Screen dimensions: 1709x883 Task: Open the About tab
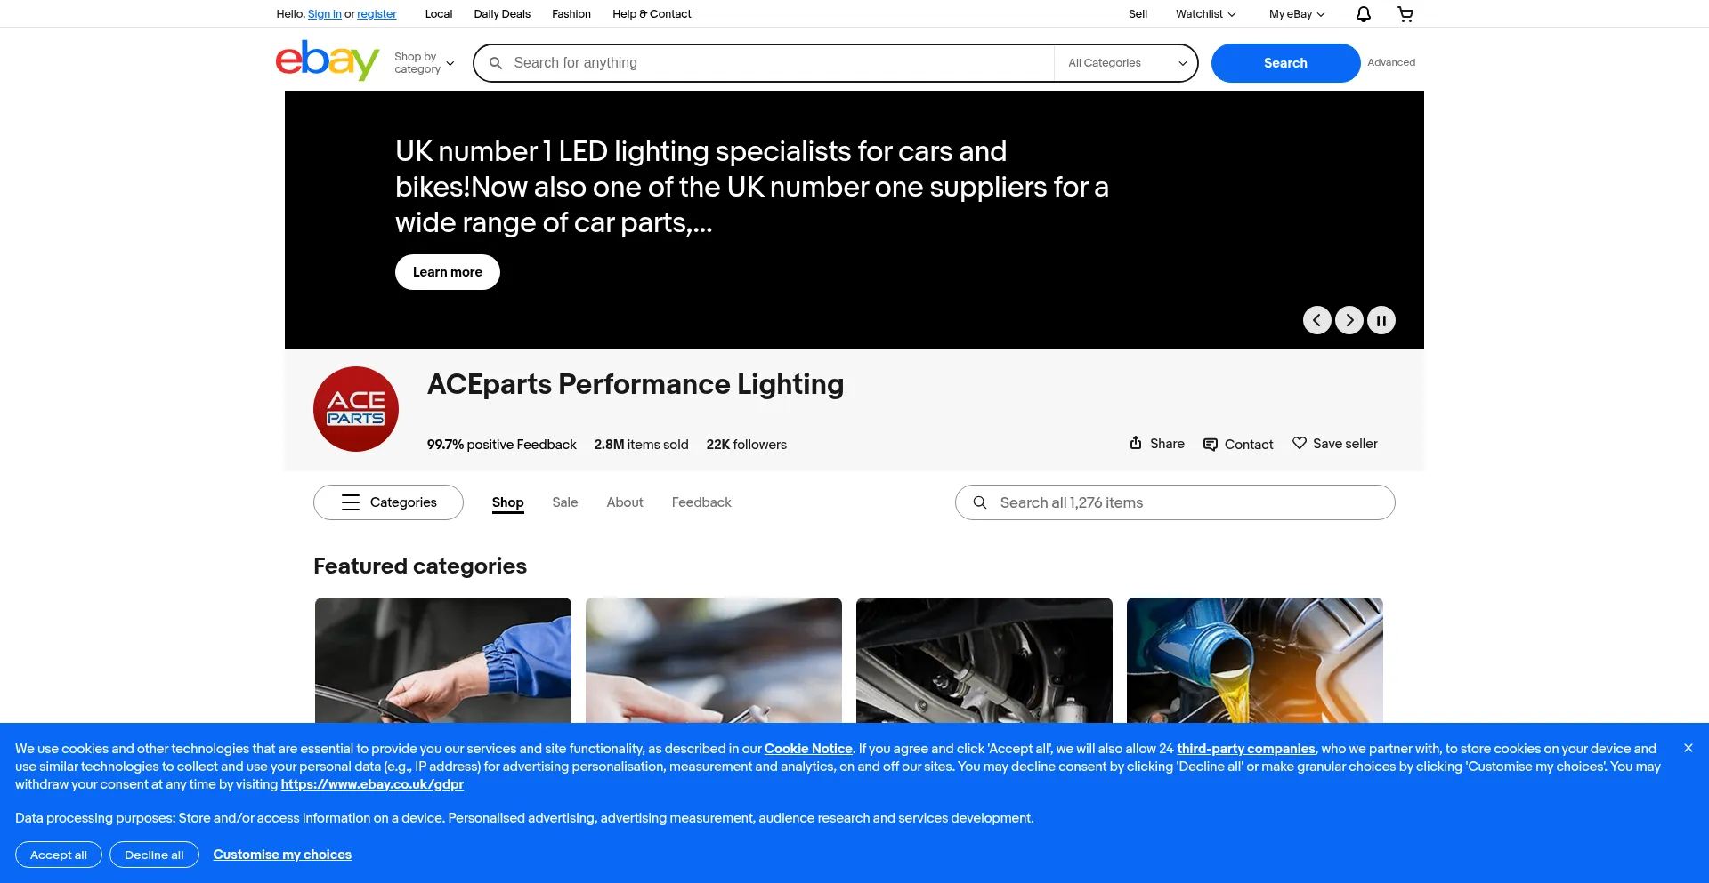click(625, 502)
